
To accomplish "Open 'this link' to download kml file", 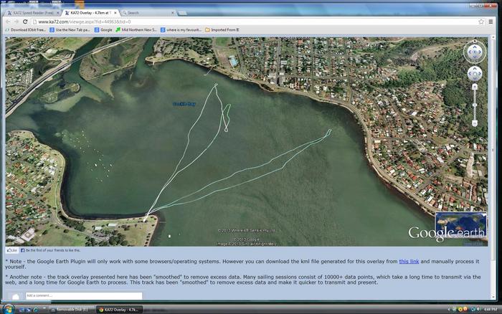I will 409,261.
